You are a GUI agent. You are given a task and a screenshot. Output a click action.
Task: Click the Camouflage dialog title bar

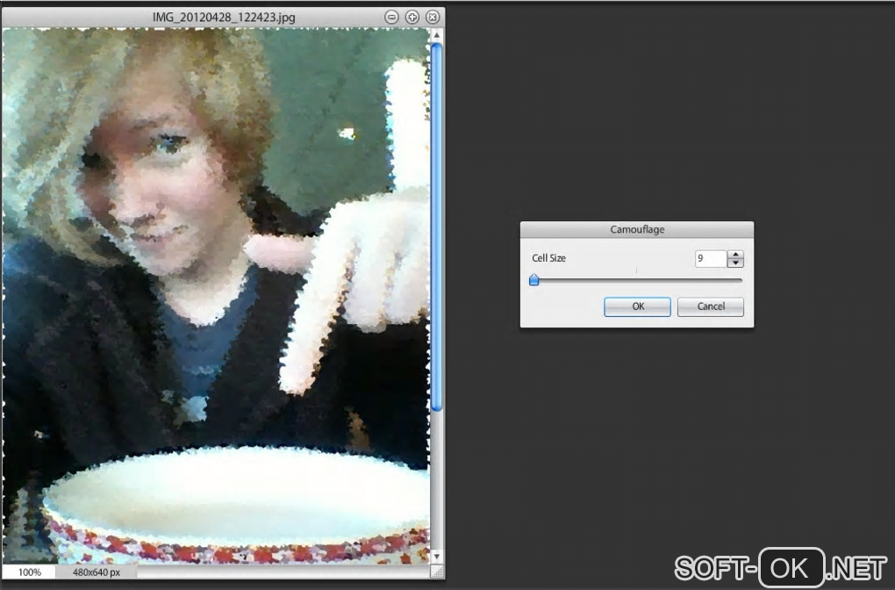coord(637,230)
